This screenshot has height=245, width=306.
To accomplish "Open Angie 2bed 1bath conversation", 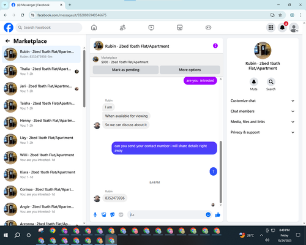I will [x=41, y=209].
